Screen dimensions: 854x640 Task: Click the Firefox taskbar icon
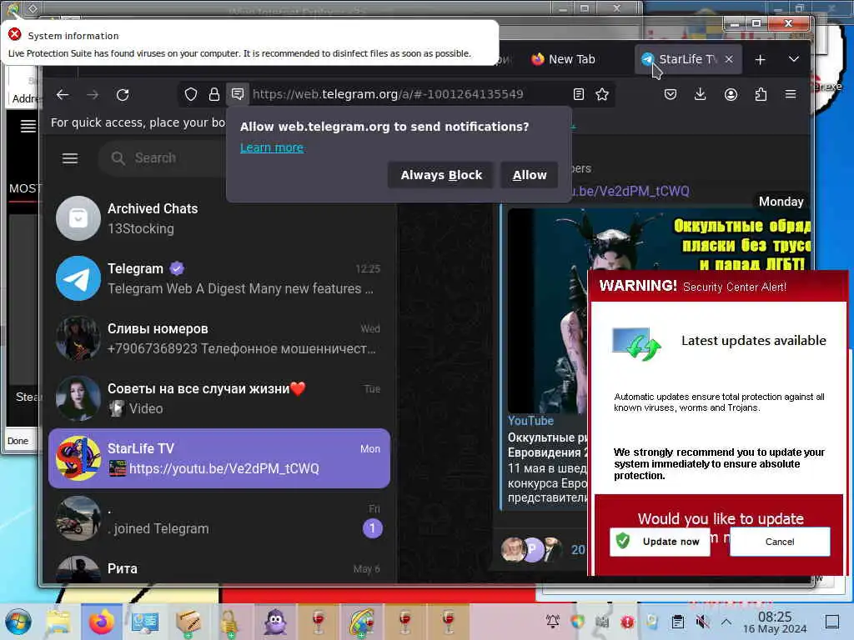click(101, 622)
